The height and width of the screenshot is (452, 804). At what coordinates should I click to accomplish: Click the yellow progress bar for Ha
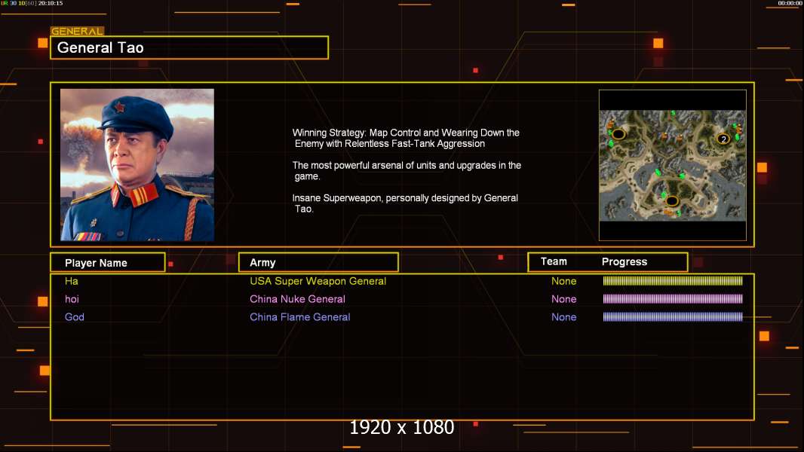pos(673,280)
